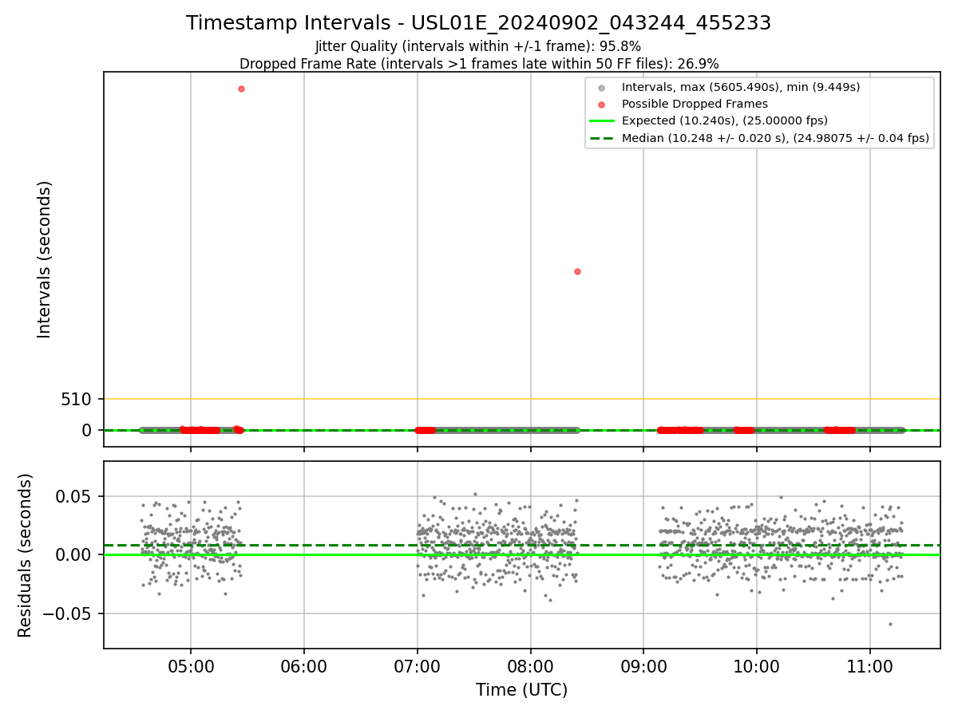Click the 0 tick label on the intervals axis
Screen dimensions: 958x718
coord(88,430)
